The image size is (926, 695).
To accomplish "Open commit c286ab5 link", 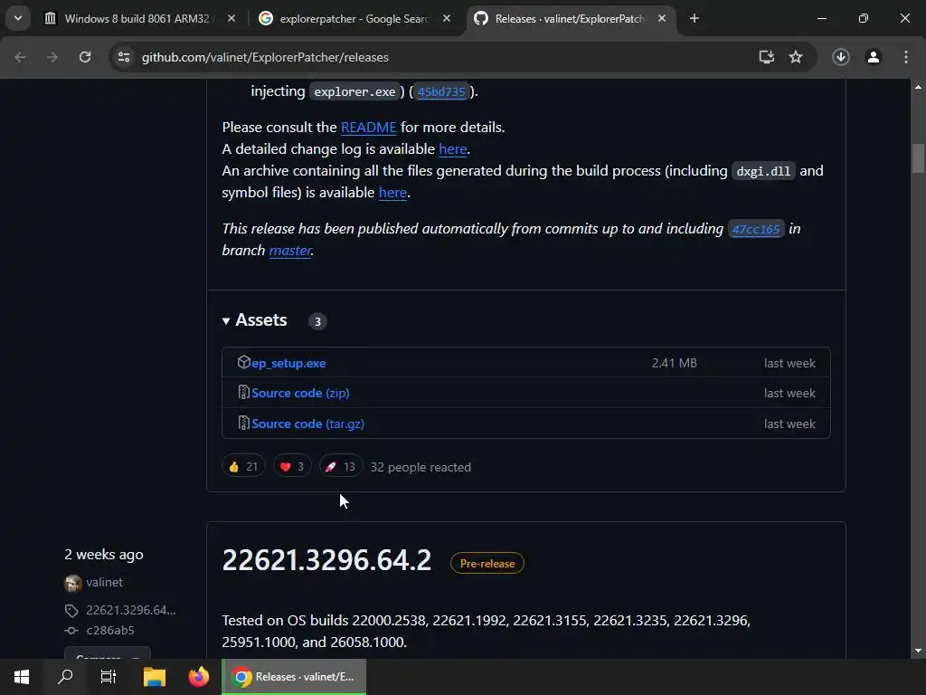I will pos(110,630).
